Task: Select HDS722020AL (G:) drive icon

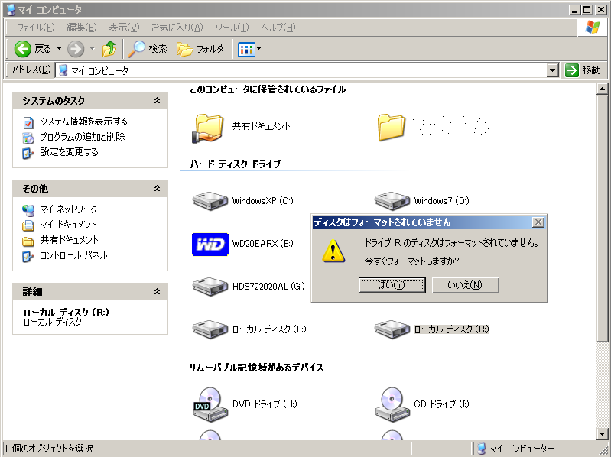Action: 210,287
